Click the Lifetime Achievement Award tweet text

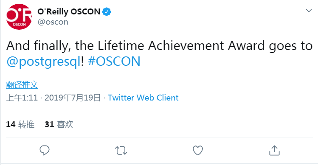tap(159, 46)
